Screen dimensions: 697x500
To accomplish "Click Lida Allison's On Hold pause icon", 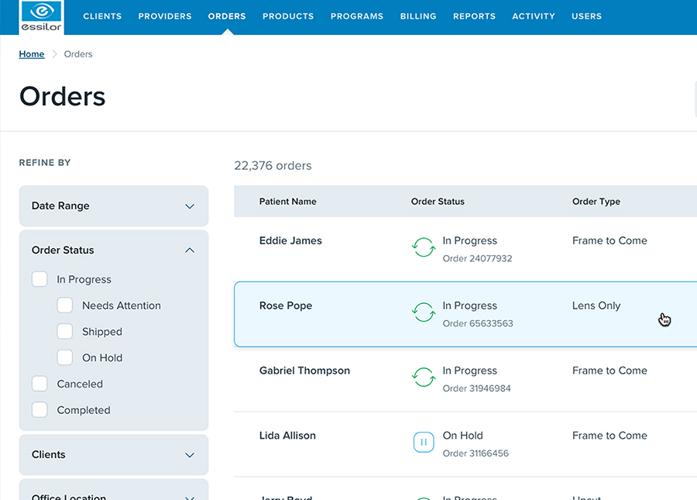I will [x=423, y=443].
